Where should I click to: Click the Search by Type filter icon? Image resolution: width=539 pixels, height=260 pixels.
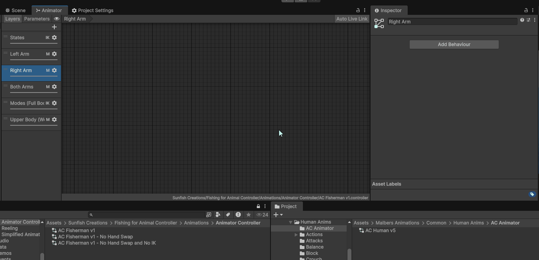pos(218,215)
